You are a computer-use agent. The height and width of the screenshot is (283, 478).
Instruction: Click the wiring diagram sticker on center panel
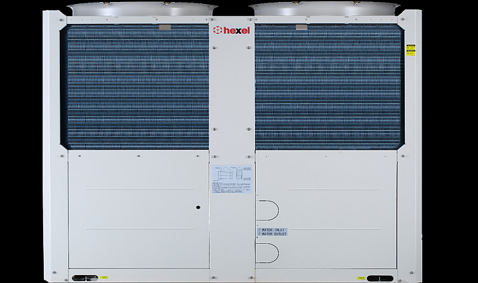[x=232, y=178]
